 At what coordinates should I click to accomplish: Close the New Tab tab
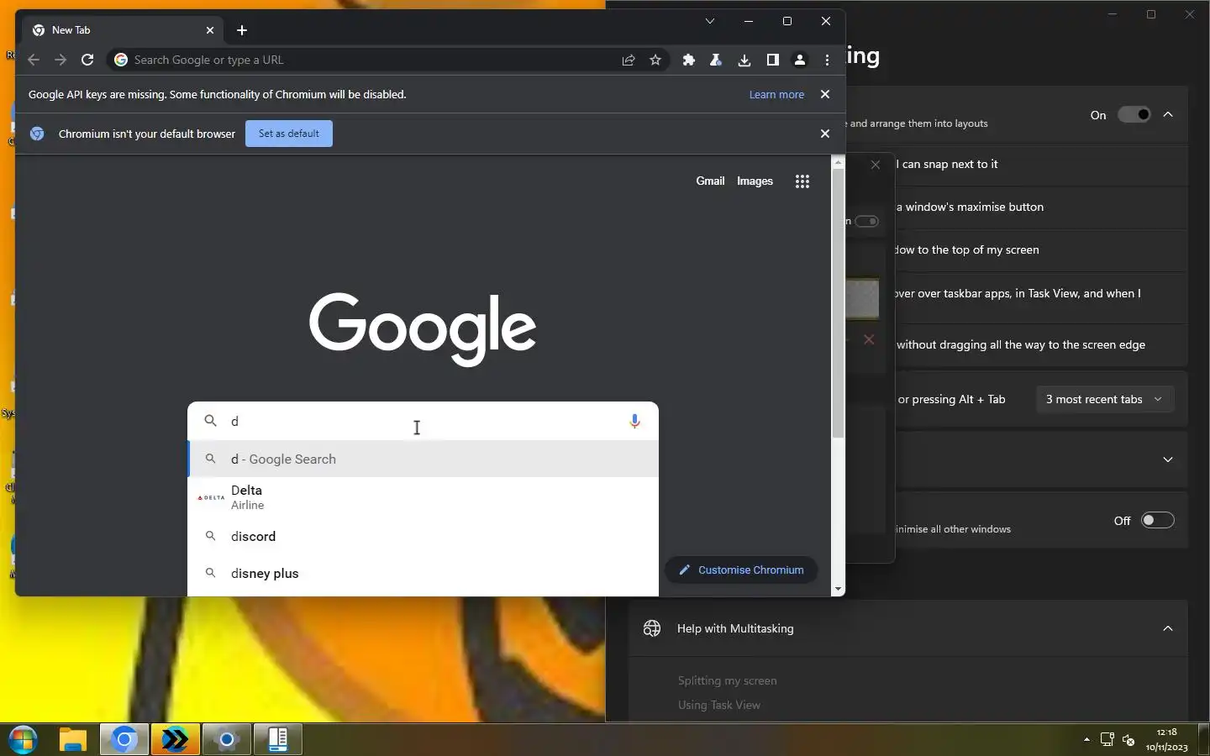tap(210, 30)
